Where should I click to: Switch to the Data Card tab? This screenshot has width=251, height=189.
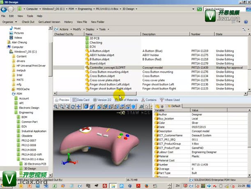tap(81, 100)
